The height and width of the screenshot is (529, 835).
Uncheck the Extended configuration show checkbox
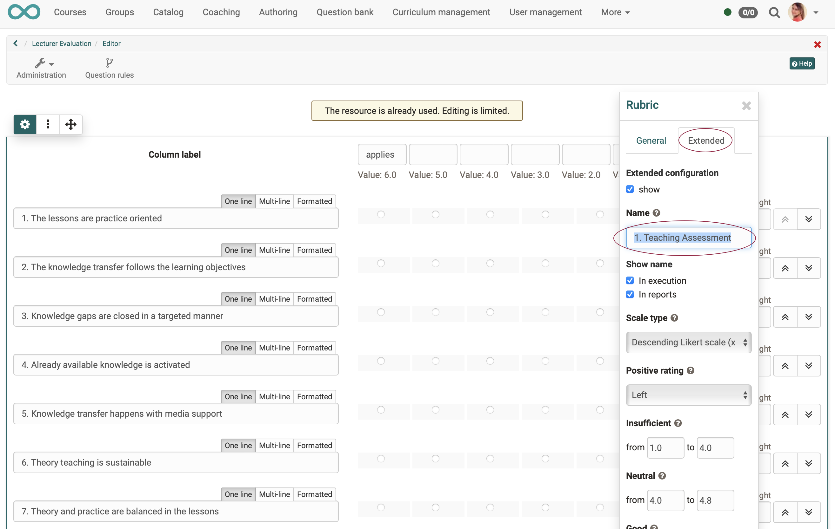(x=630, y=189)
